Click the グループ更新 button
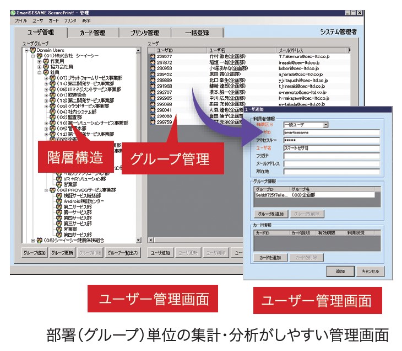Viewport: 402px width, 351px height. tap(62, 253)
